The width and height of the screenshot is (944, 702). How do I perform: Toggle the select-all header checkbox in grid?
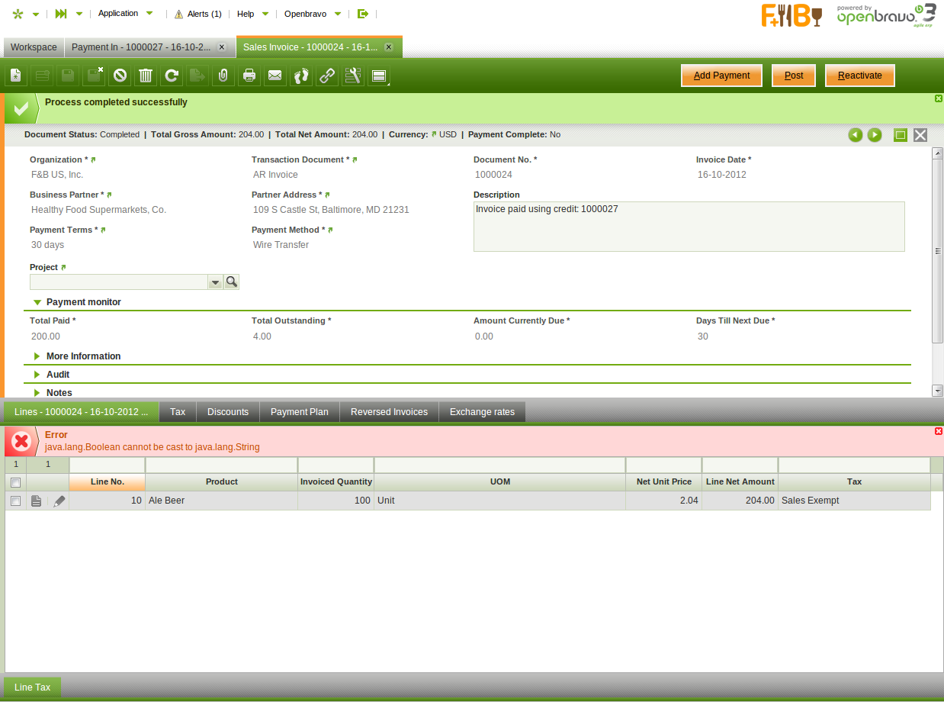[15, 482]
